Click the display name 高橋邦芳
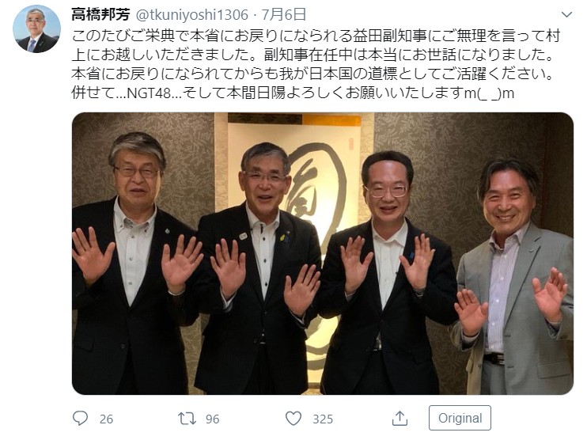Screen dimensions: 587x440 pos(100,14)
